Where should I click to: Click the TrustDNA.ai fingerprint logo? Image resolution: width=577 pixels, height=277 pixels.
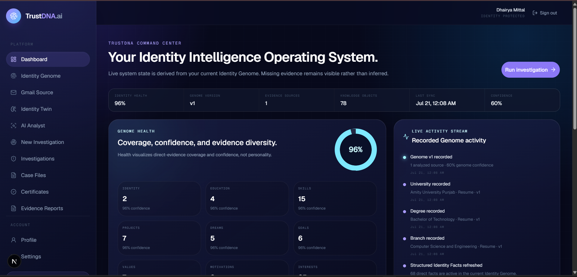14,16
